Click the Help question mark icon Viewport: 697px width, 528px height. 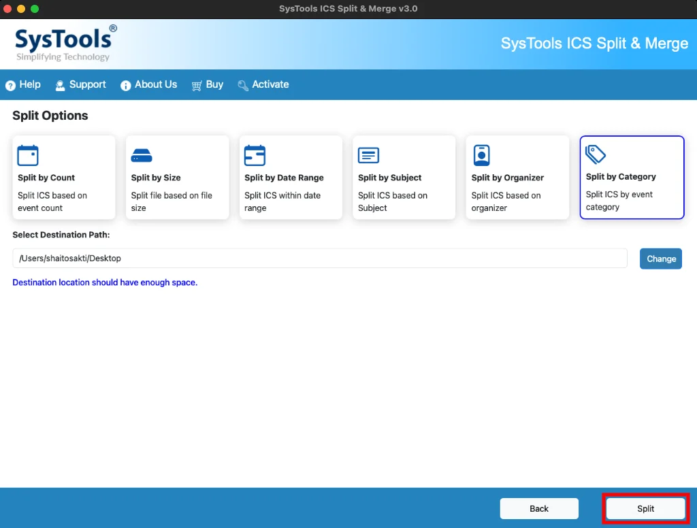(10, 85)
